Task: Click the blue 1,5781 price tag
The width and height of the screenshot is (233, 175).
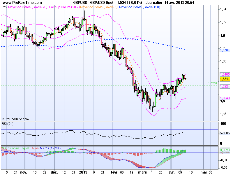Action: pos(225,50)
